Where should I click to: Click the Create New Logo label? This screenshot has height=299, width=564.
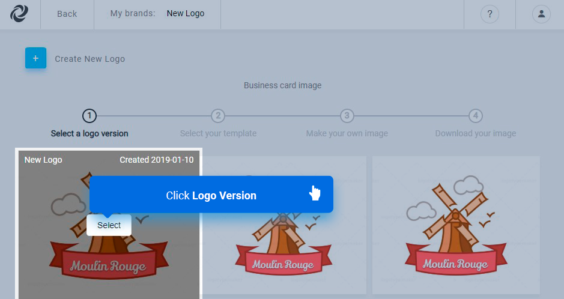click(90, 59)
